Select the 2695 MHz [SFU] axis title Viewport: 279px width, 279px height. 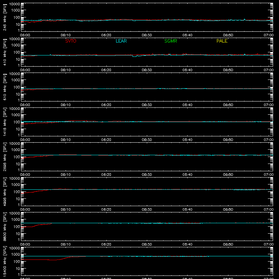pyautogui.click(x=5, y=157)
